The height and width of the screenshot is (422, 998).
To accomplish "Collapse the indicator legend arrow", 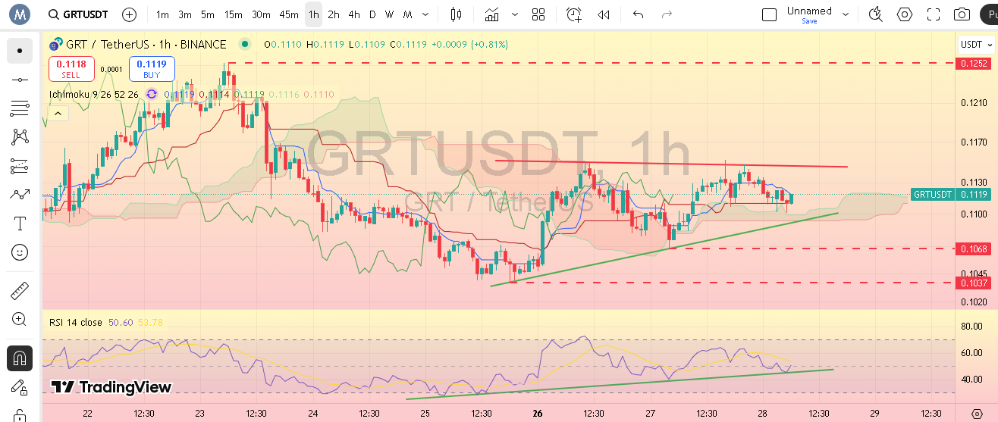I will coord(58,114).
